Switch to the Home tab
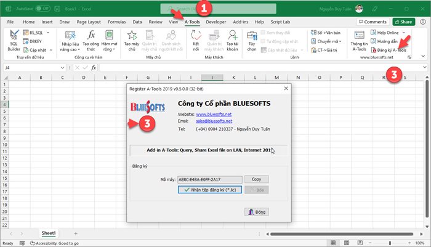Screen dimensions: 431x247 point(28,22)
